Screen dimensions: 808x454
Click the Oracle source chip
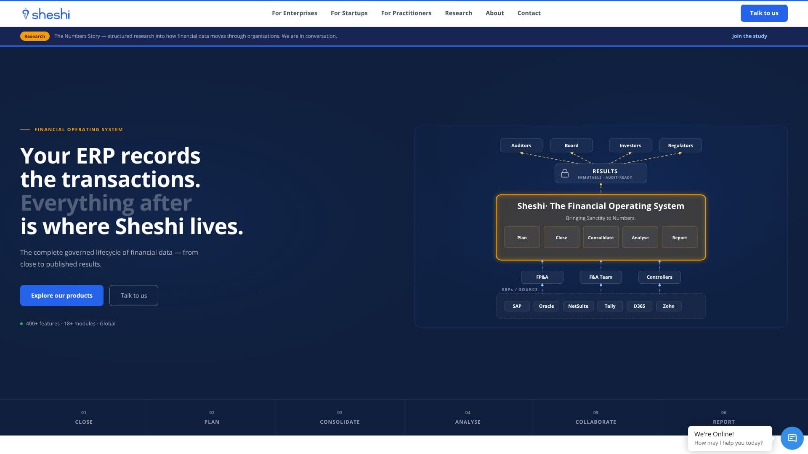coord(546,306)
